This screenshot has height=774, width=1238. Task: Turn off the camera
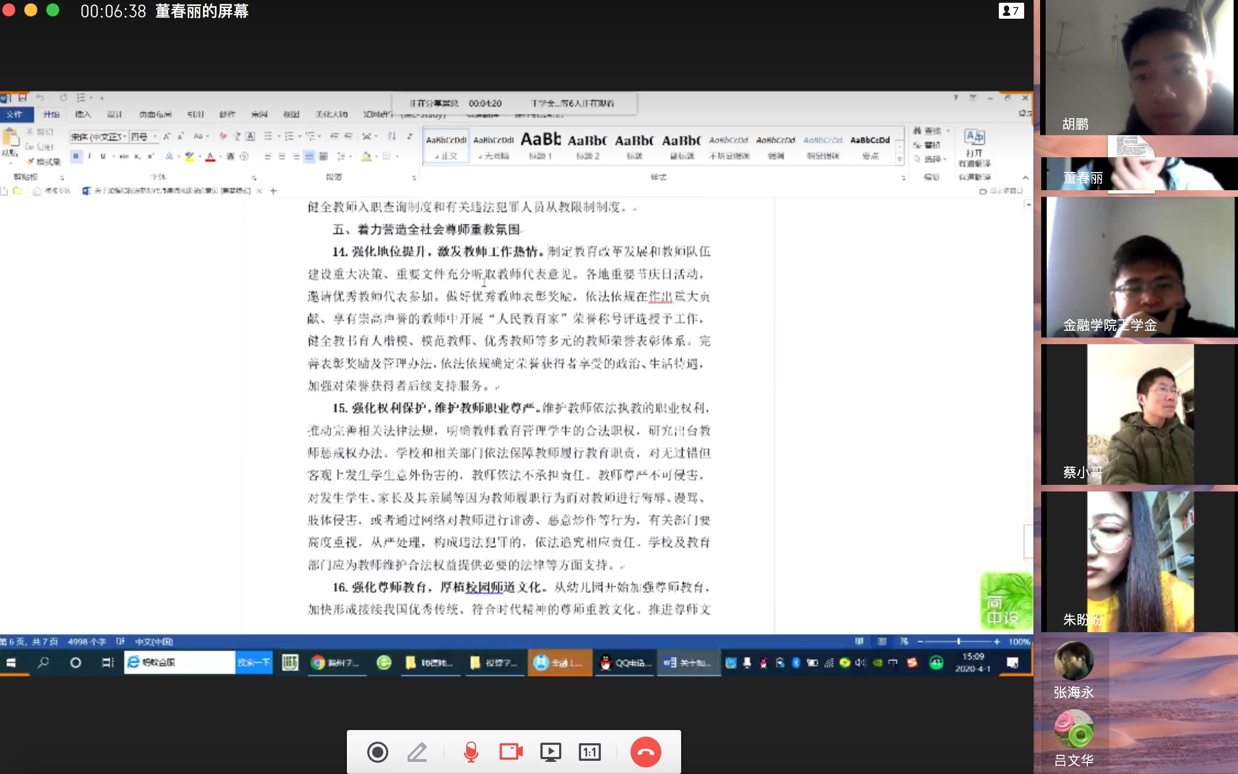pos(511,752)
